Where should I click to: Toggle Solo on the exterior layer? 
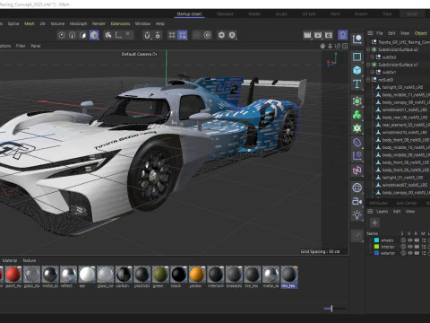click(x=403, y=253)
